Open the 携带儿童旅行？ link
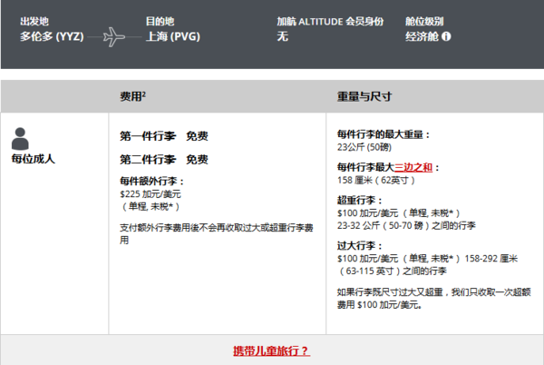Viewport: 544px width, 365px height. tap(271, 350)
